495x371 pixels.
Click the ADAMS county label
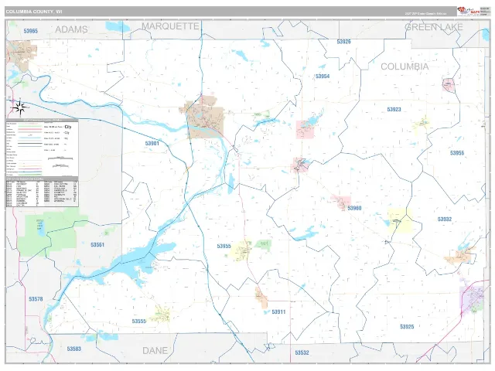pyautogui.click(x=71, y=29)
